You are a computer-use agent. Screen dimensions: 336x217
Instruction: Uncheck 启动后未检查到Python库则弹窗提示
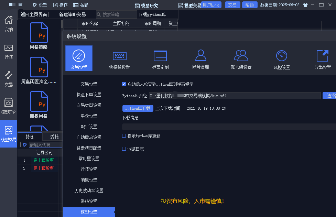tap(124, 84)
